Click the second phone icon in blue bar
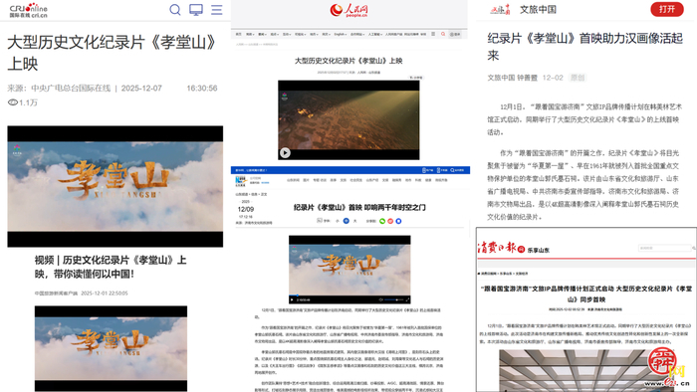Screen dimensions: 697x392 [439, 170]
